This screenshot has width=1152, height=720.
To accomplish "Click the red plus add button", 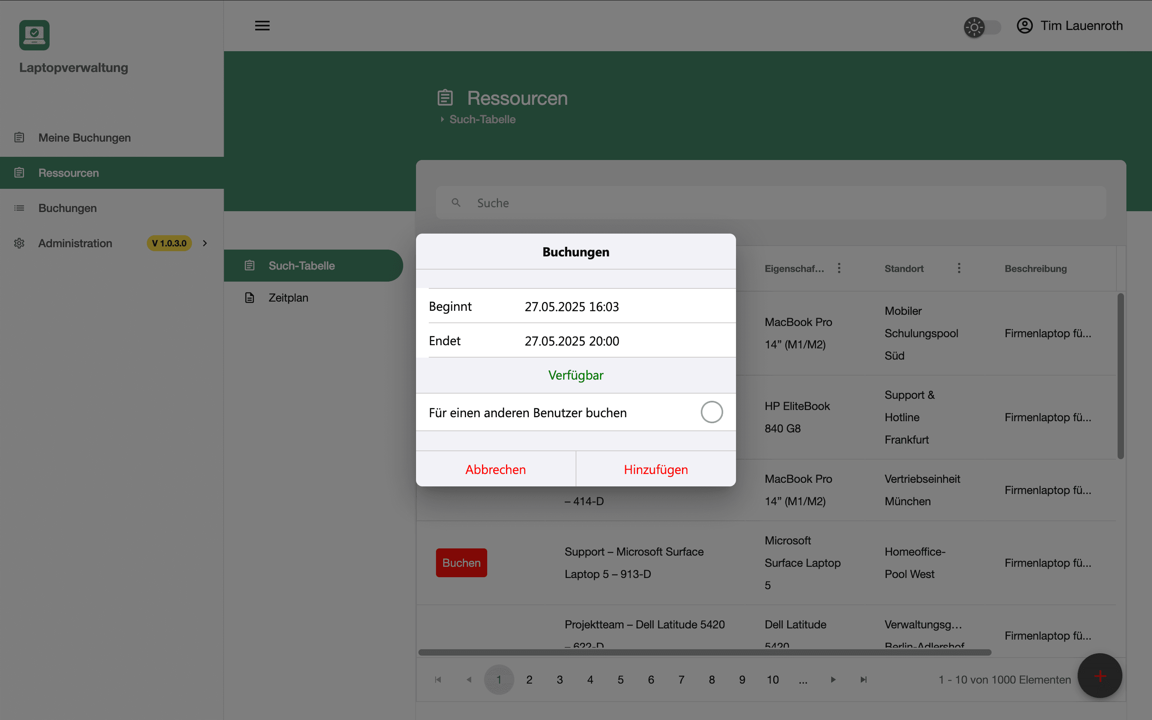I will 1100,676.
